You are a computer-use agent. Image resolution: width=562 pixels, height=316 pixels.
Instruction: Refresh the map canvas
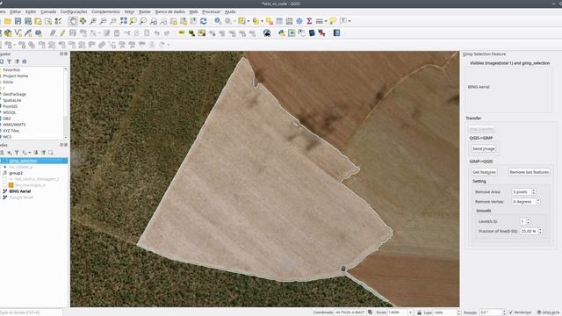[x=203, y=21]
